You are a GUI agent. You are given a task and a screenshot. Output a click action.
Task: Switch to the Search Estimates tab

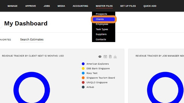(x=32, y=39)
